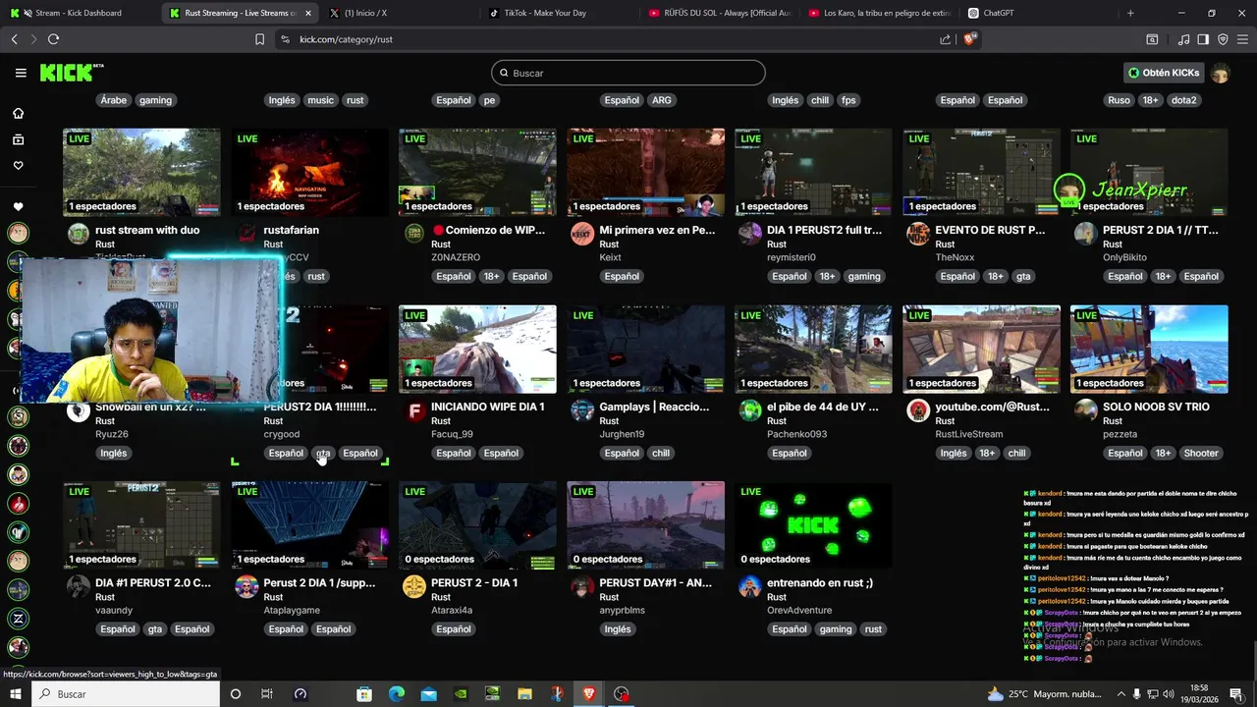1257x707 pixels.
Task: Open rust stream with duo thumbnail
Action: [x=142, y=172]
